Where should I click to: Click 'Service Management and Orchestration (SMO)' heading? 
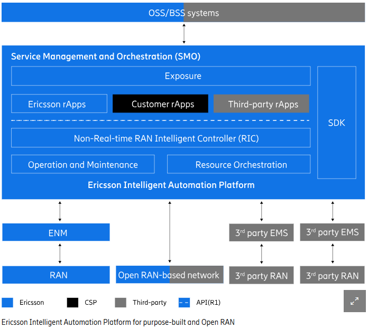pyautogui.click(x=106, y=57)
